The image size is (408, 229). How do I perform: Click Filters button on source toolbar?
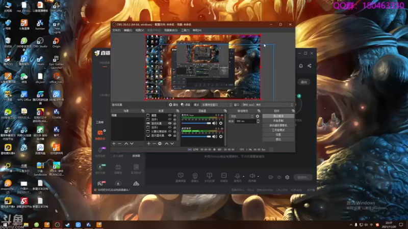(x=186, y=105)
